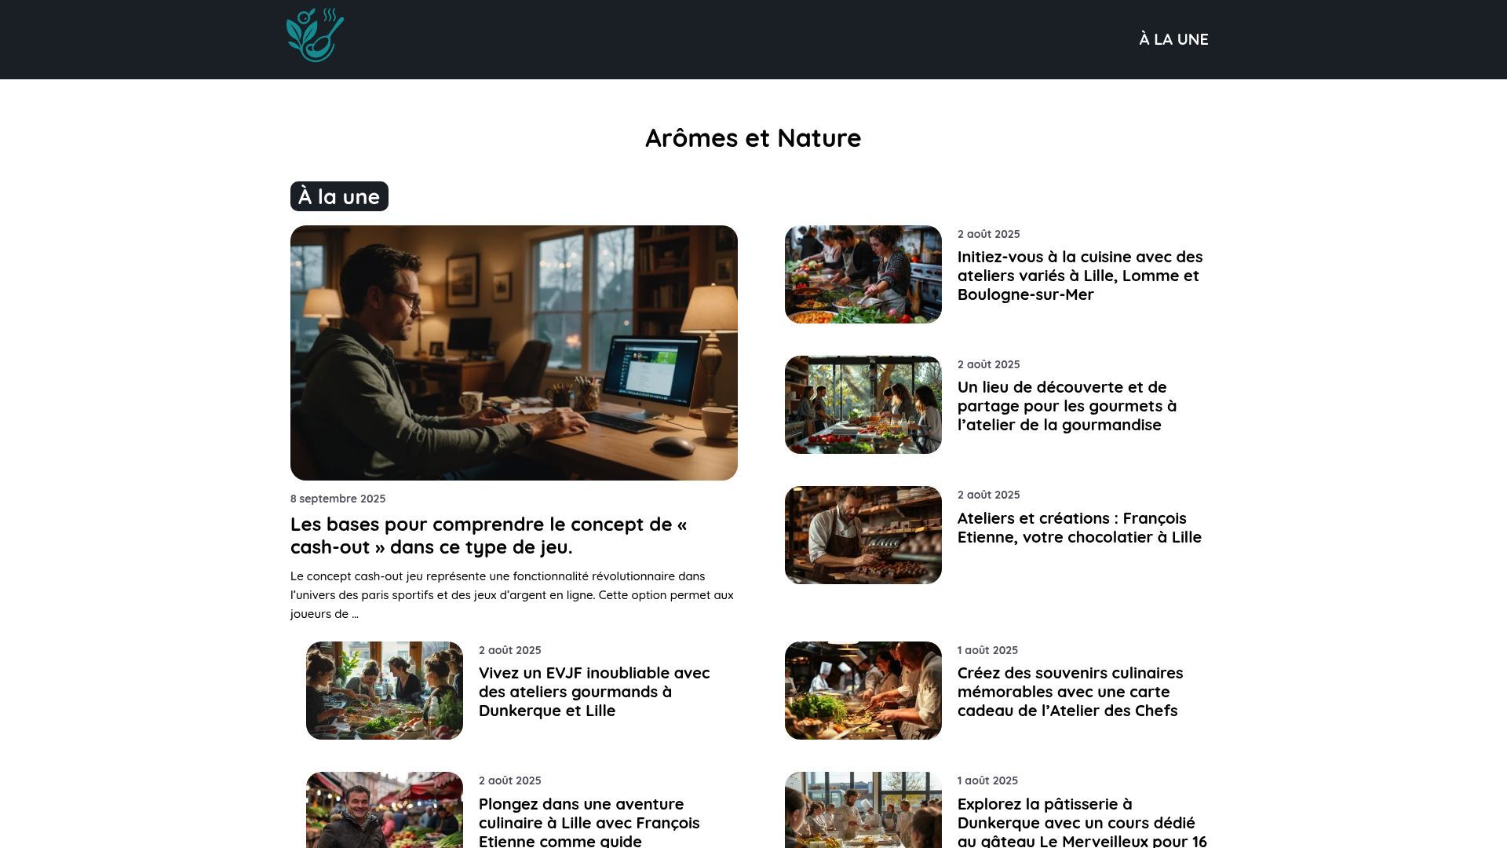Screen dimensions: 1507x848
Task: Click the cooking workshop Lille Lomme thumbnail
Action: click(x=863, y=274)
